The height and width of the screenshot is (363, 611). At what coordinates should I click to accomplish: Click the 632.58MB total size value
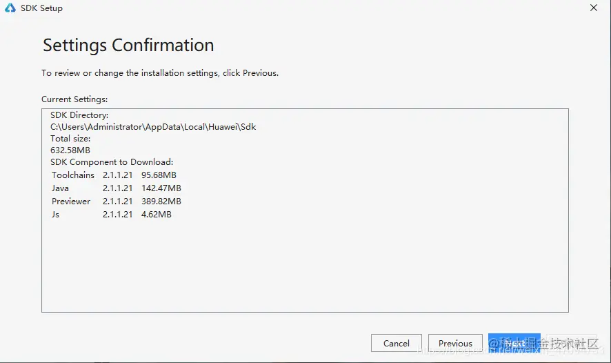point(70,150)
